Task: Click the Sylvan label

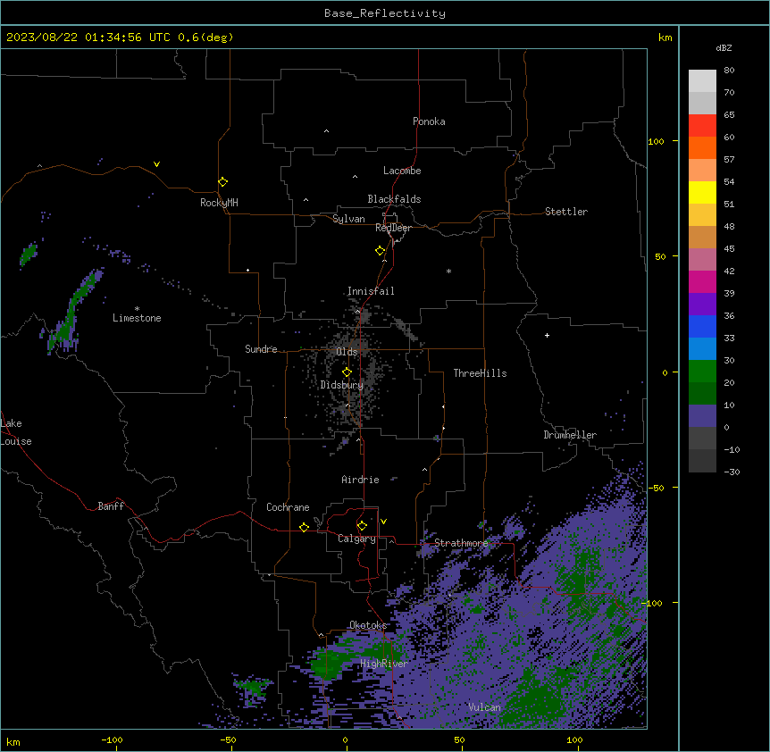Action: pyautogui.click(x=348, y=219)
